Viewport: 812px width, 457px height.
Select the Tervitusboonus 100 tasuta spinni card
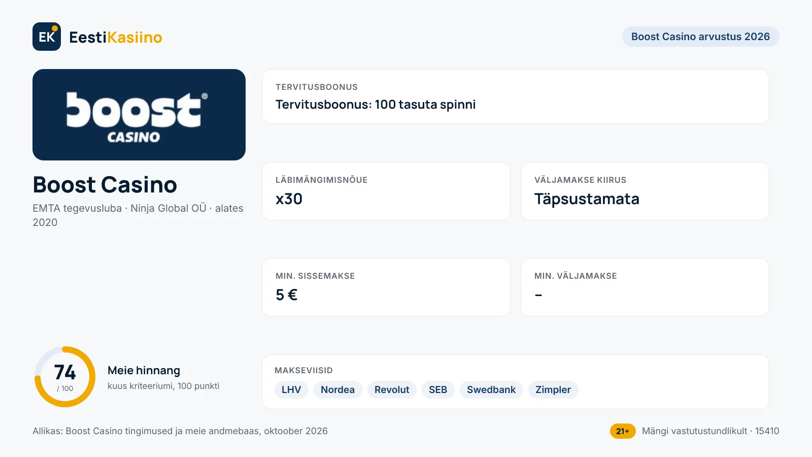(x=516, y=96)
